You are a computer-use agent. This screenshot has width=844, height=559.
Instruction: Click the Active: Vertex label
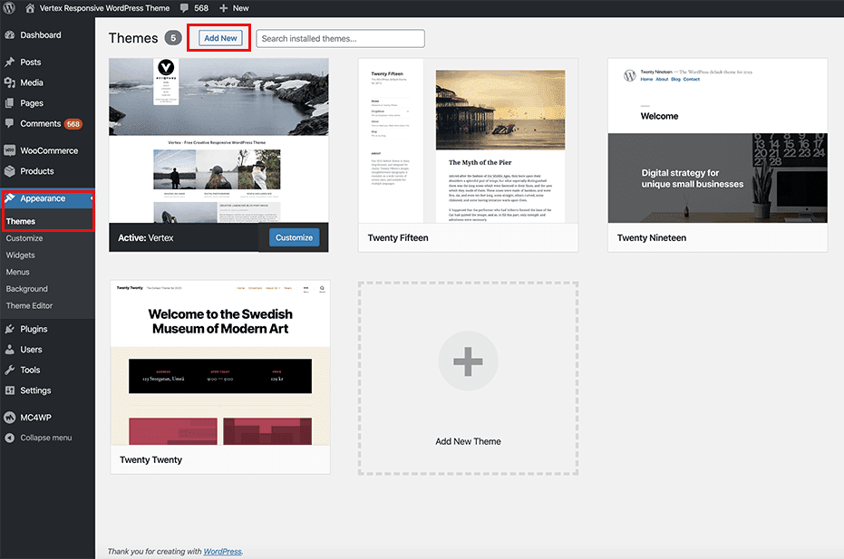[x=145, y=237]
